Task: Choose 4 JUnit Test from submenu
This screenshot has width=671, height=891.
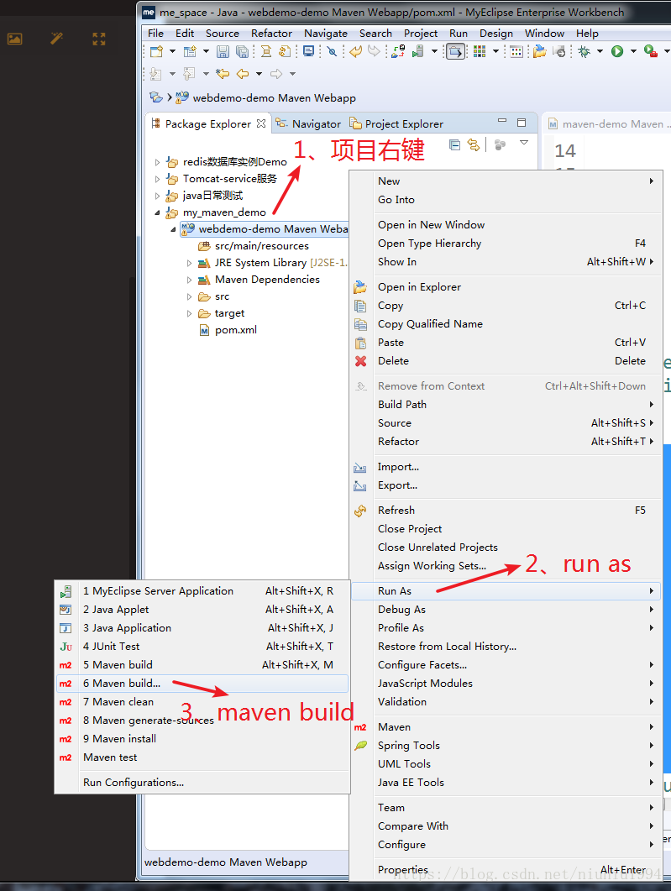Action: point(202,647)
